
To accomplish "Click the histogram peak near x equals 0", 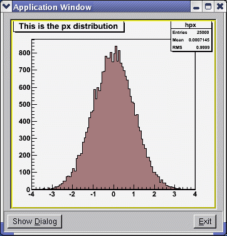I will point(116,47).
